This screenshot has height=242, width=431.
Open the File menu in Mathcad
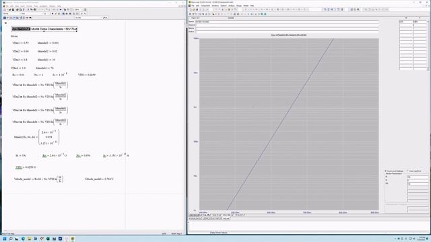tap(7, 6)
